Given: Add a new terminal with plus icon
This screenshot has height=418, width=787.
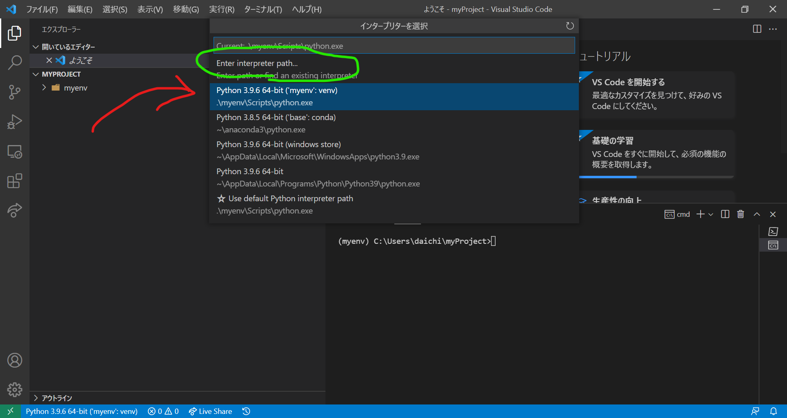Looking at the screenshot, I should [701, 214].
